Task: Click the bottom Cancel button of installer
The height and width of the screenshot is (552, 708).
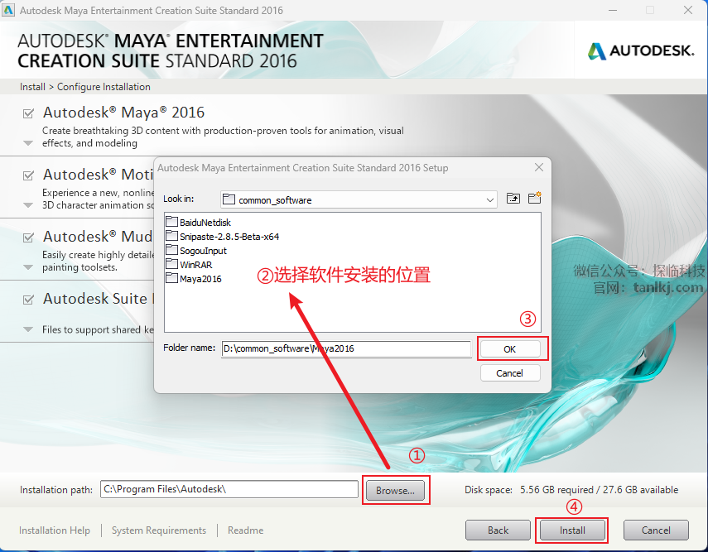Action: (x=656, y=530)
